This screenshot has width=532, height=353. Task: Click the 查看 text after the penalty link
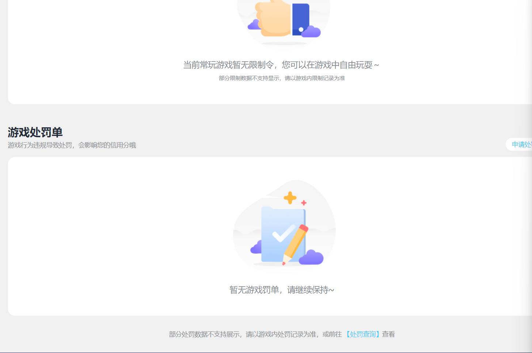388,334
